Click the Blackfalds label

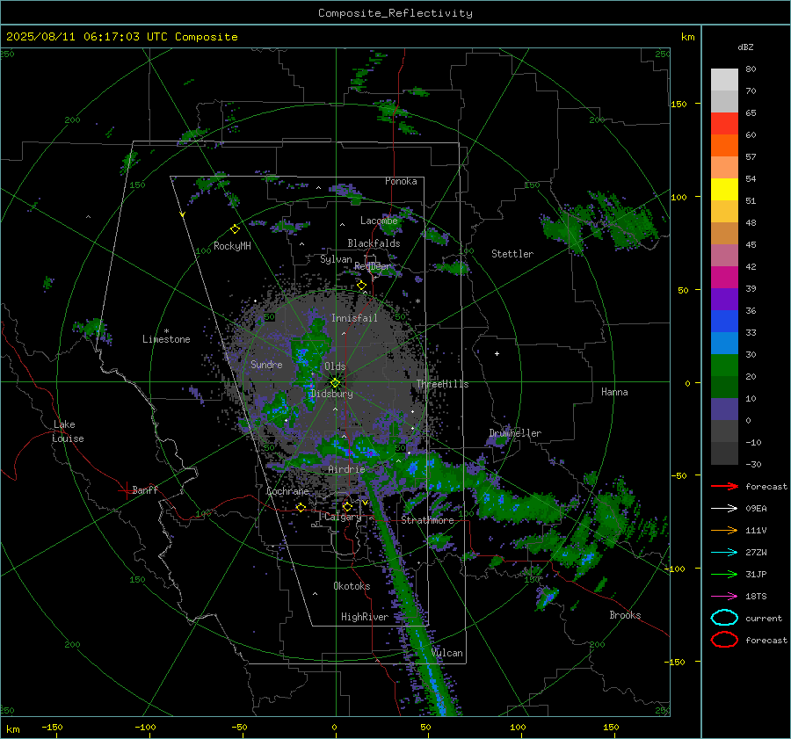tap(374, 243)
